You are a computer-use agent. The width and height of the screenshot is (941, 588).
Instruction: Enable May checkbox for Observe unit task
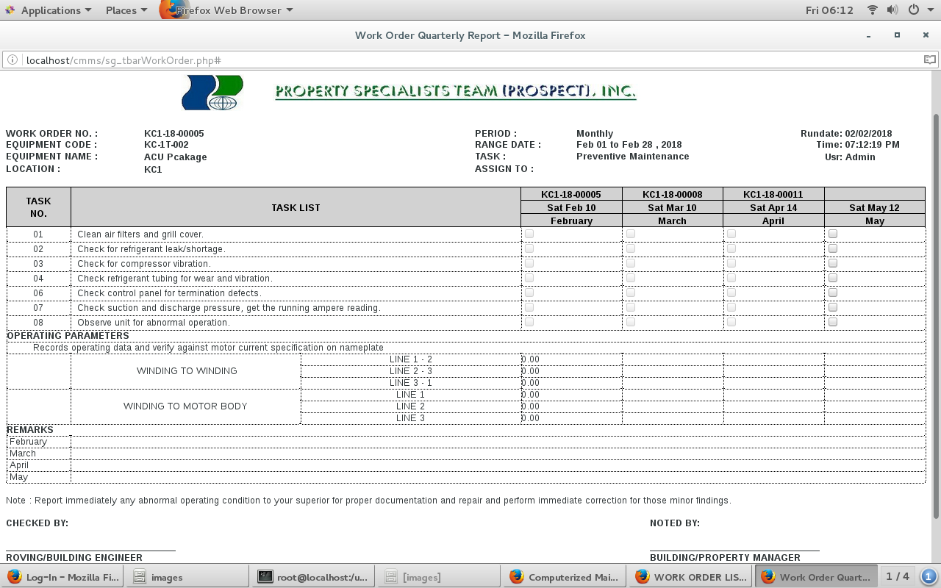833,323
